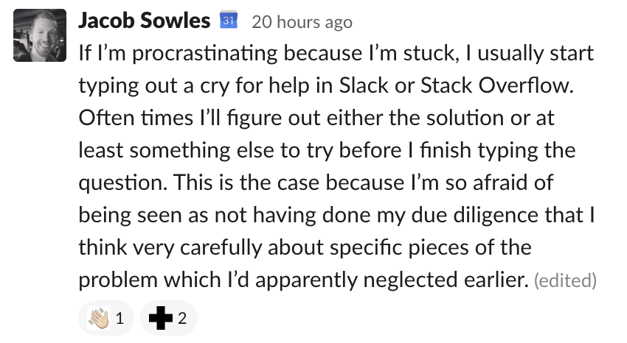Click the heavy plus sign emoji icon
This screenshot has height=343, width=627.
160,318
